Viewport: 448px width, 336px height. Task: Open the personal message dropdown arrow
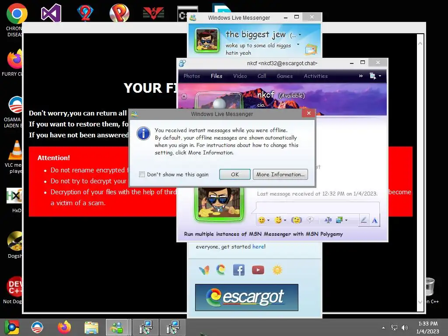(x=298, y=44)
